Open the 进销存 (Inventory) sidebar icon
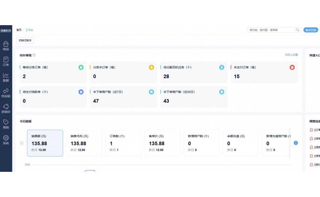320x197 pixels. pyautogui.click(x=6, y=107)
